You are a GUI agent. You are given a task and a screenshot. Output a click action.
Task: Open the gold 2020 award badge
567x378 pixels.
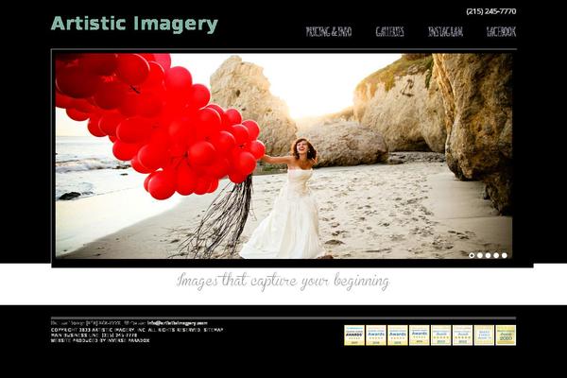click(506, 335)
